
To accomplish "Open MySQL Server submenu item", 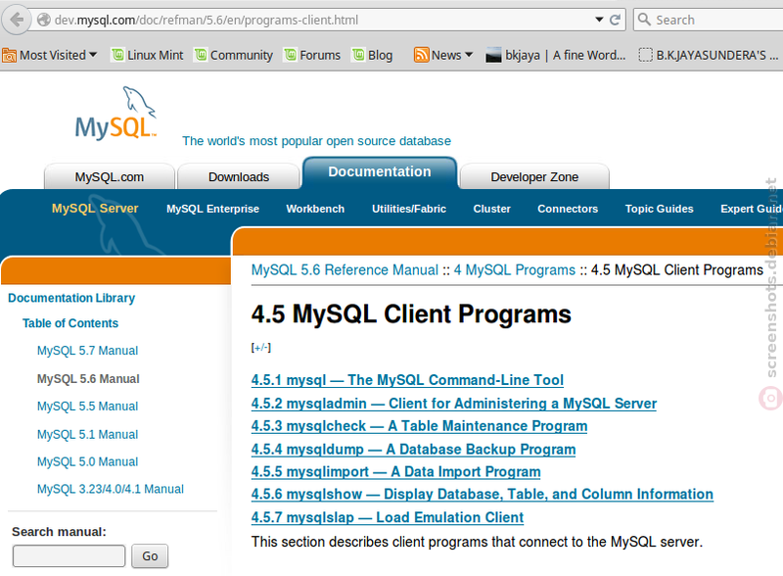I will pos(95,209).
